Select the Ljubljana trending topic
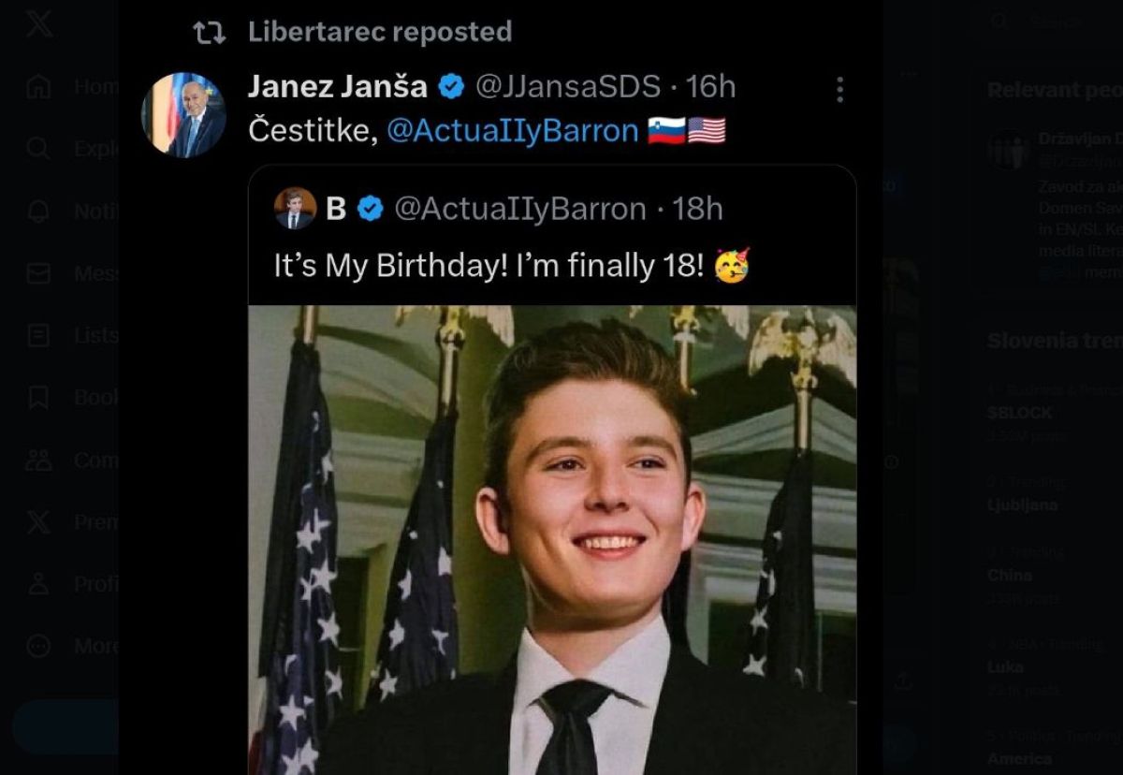 pos(1022,504)
